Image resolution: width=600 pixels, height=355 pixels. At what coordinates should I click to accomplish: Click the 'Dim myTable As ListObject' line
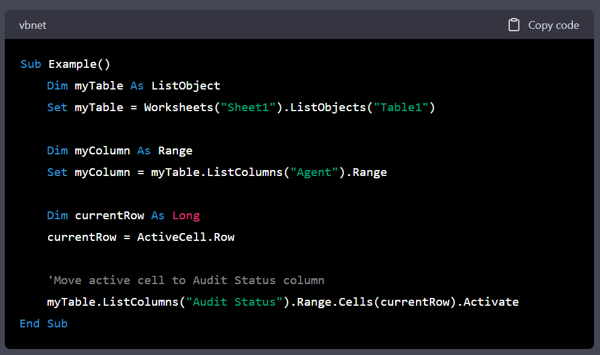[x=133, y=86]
